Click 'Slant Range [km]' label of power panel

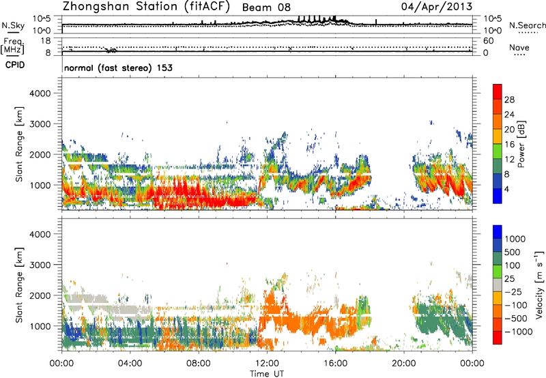point(20,144)
